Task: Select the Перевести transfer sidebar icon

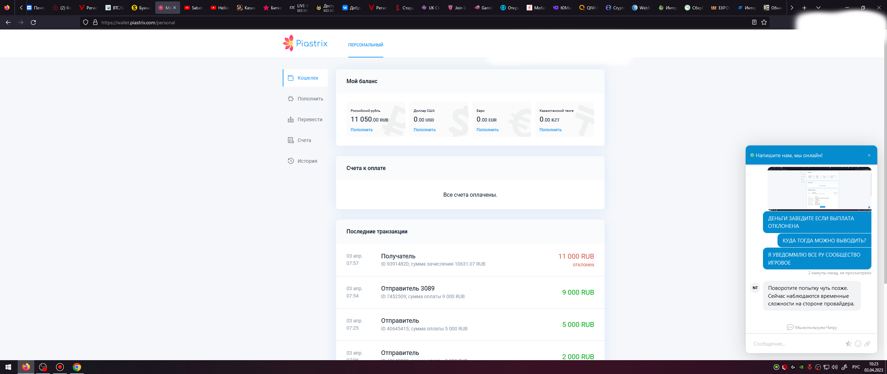Action: click(x=291, y=119)
